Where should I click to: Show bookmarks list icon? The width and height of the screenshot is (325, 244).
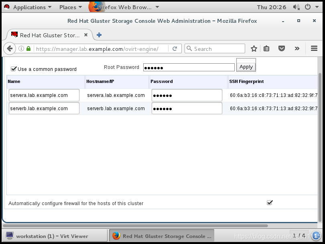tap(266, 48)
